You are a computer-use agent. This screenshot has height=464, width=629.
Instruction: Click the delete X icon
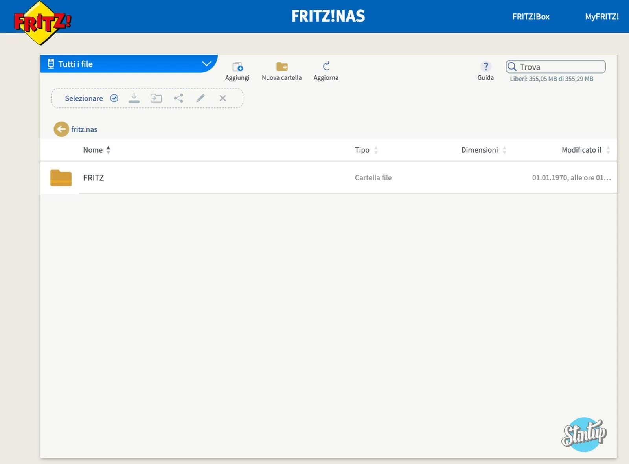coord(223,98)
